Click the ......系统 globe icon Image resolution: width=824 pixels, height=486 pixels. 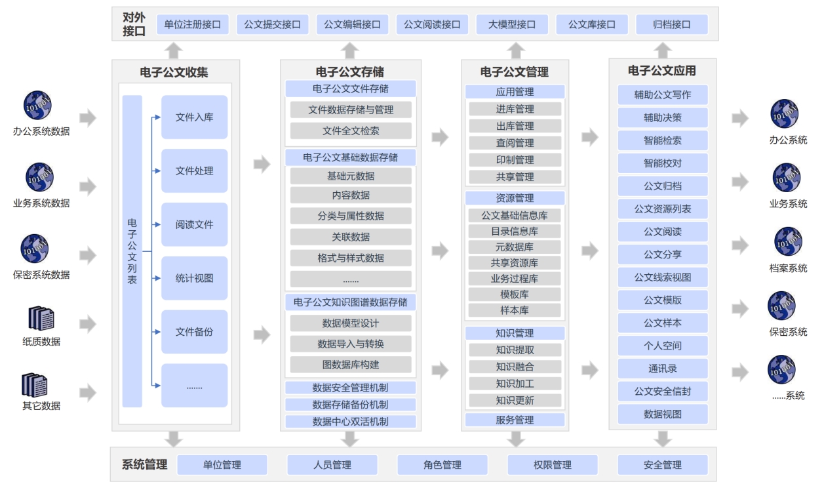[781, 369]
